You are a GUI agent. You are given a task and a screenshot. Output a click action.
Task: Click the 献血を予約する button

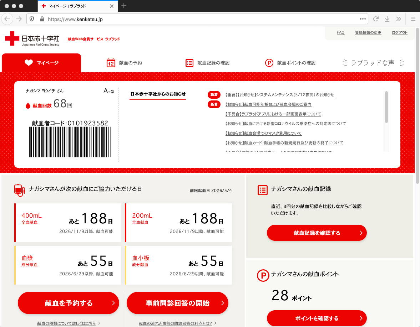pyautogui.click(x=69, y=303)
